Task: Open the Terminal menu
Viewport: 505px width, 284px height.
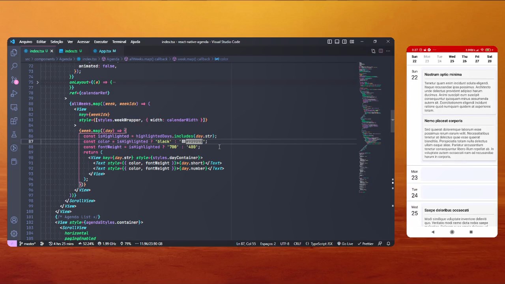Action: [119, 41]
